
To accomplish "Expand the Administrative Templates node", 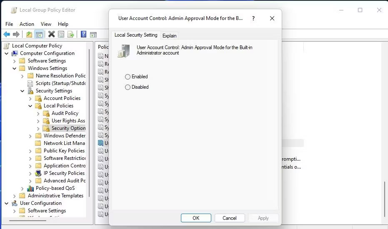I will pyautogui.click(x=14, y=196).
